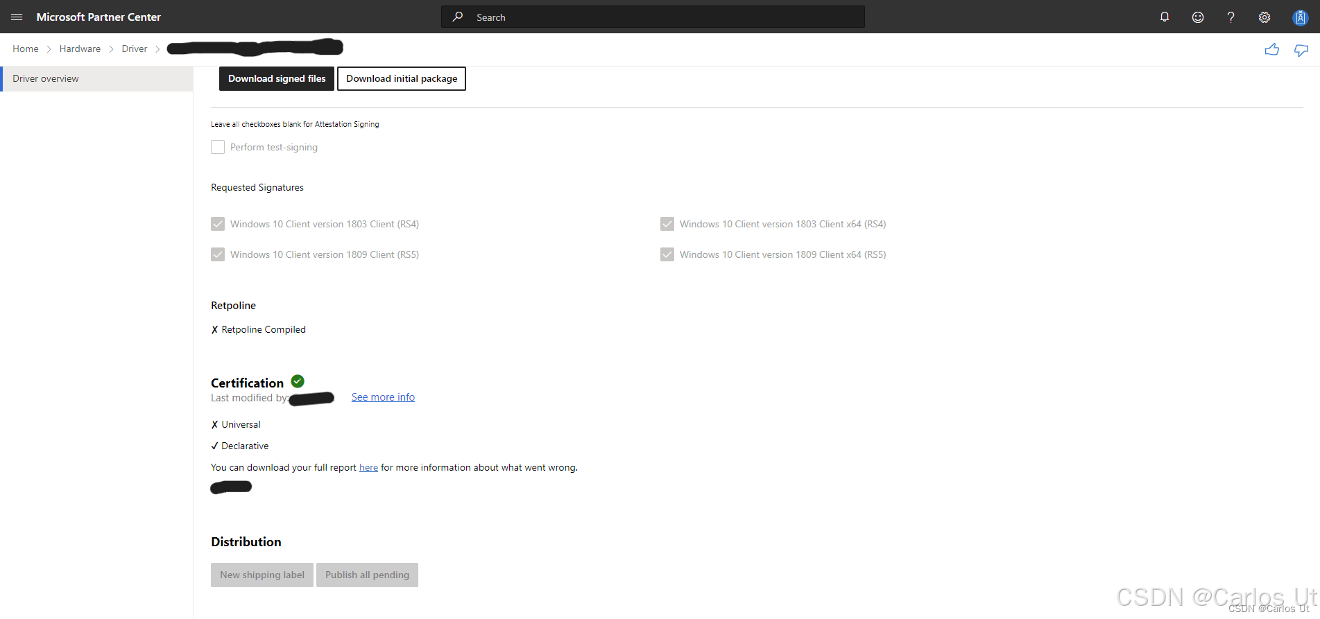Toggle Windows 10 1803 Client x64 (RS4) checkbox
1320x619 pixels.
tap(667, 224)
